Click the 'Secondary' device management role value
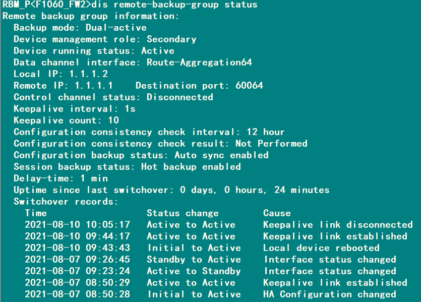The image size is (421, 302). click(171, 39)
